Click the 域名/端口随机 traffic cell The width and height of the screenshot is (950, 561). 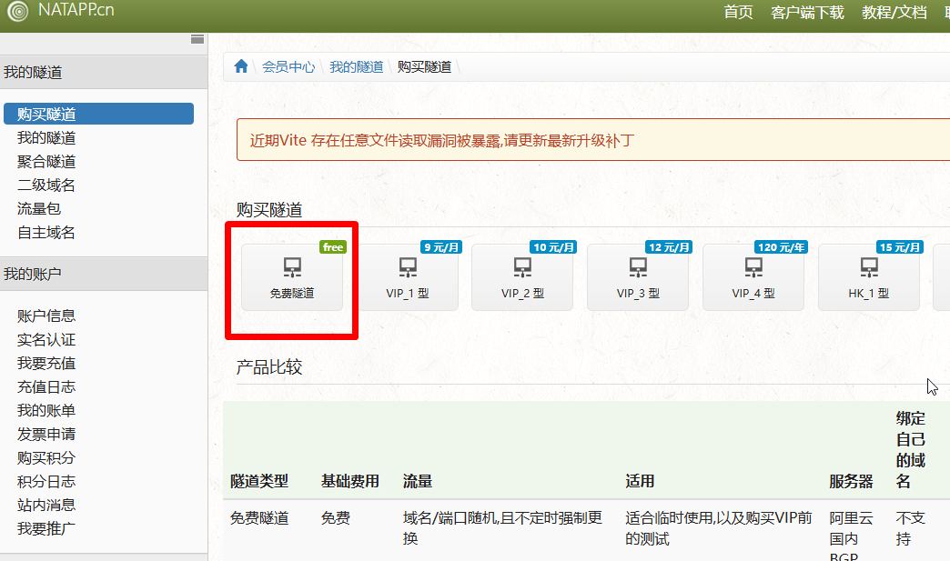[502, 528]
